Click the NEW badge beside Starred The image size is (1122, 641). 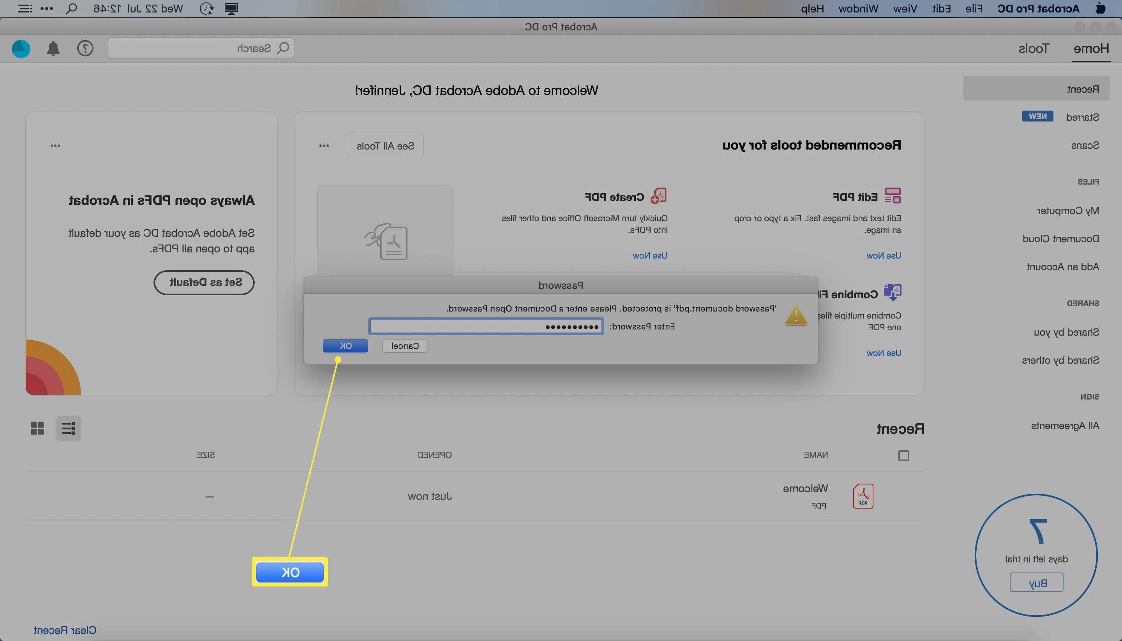pos(1037,116)
